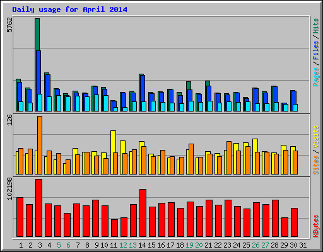Click the blue 'Files' legend label
323x252 pixels.
coord(316,50)
